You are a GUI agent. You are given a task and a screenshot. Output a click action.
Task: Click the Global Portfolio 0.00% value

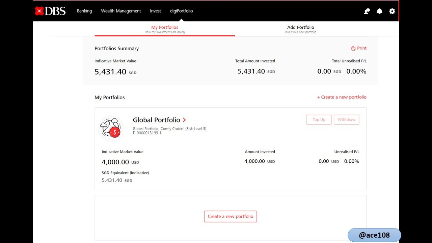(x=352, y=161)
